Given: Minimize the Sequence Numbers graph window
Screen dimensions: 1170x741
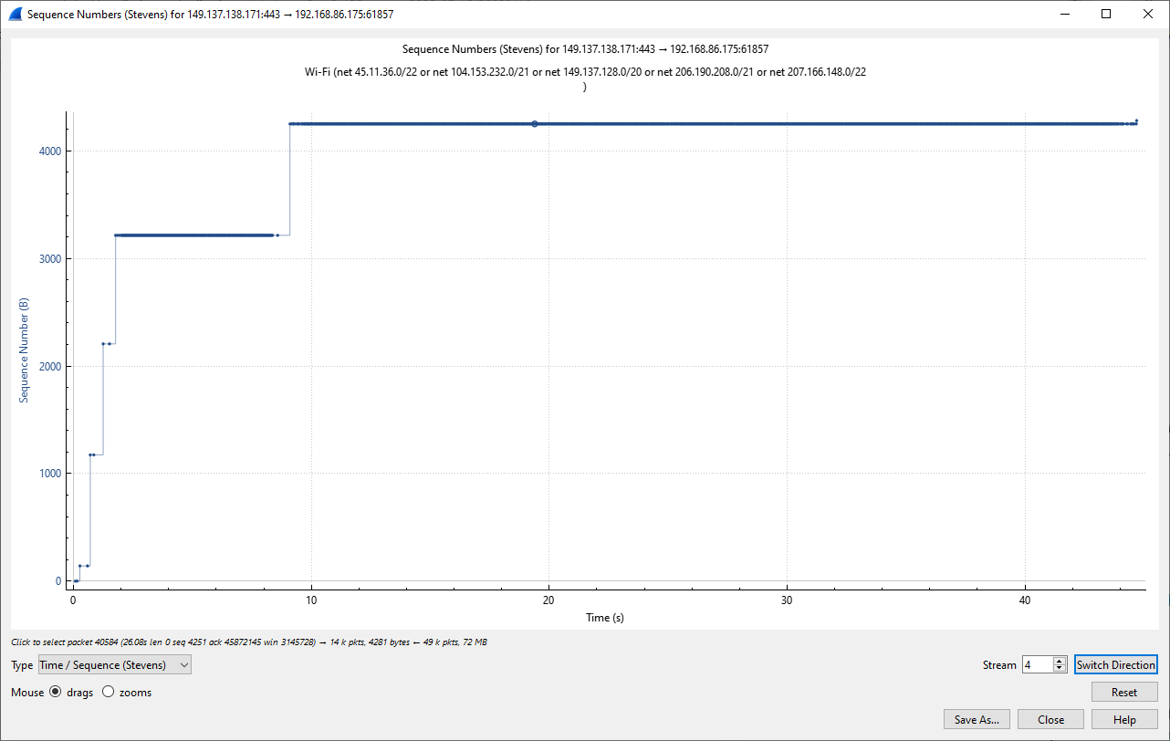Looking at the screenshot, I should (x=1063, y=15).
